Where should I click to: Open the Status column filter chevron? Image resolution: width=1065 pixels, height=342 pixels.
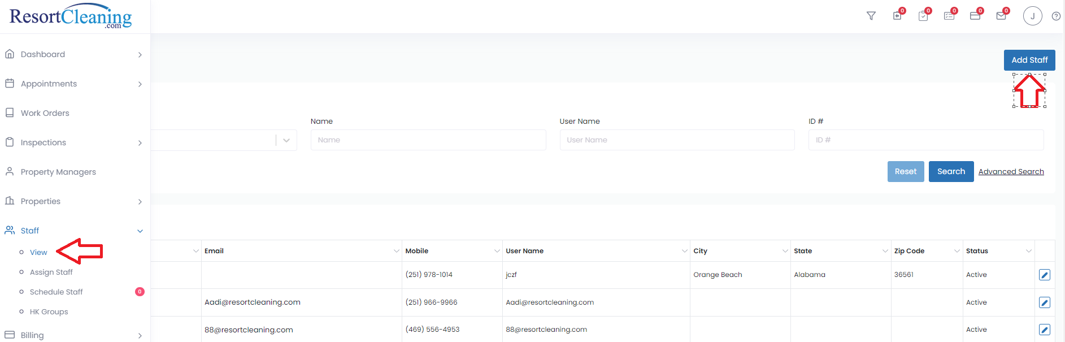[1029, 251]
